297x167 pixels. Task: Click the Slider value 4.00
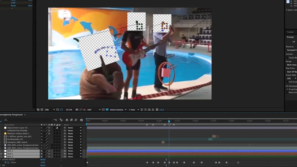point(43,163)
